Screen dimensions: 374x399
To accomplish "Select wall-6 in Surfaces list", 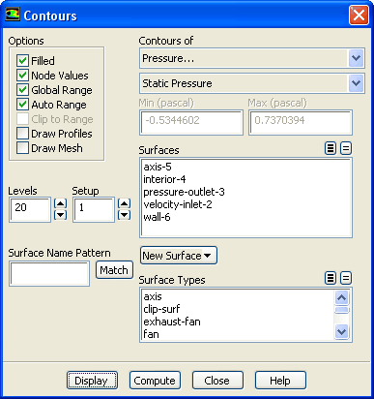I will 245,217.
